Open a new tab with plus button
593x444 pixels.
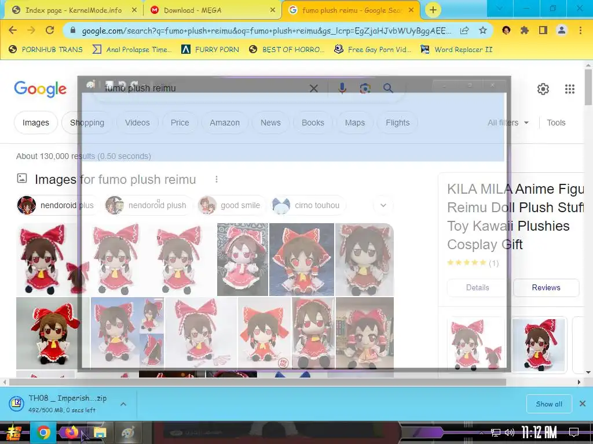[x=433, y=10]
